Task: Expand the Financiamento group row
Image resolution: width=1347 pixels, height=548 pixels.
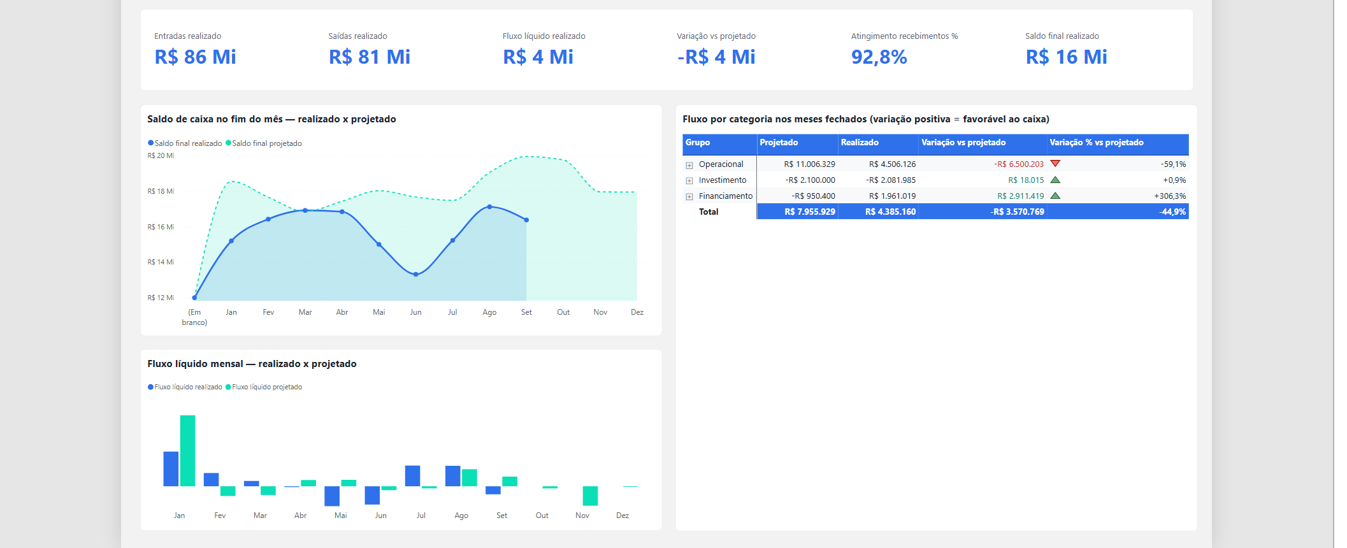Action: 689,197
